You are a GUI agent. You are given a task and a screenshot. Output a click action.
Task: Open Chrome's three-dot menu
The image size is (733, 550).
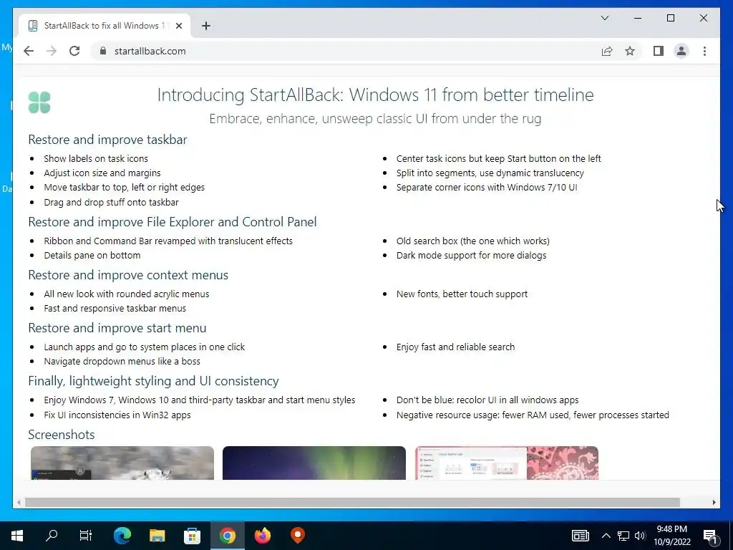[x=704, y=51]
